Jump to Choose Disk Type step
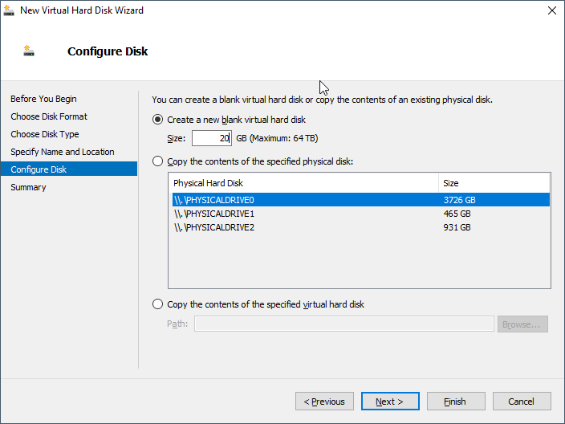Image resolution: width=565 pixels, height=424 pixels. [45, 134]
